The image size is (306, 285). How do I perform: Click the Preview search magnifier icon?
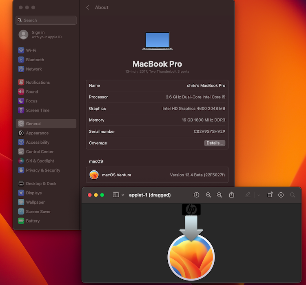click(293, 195)
